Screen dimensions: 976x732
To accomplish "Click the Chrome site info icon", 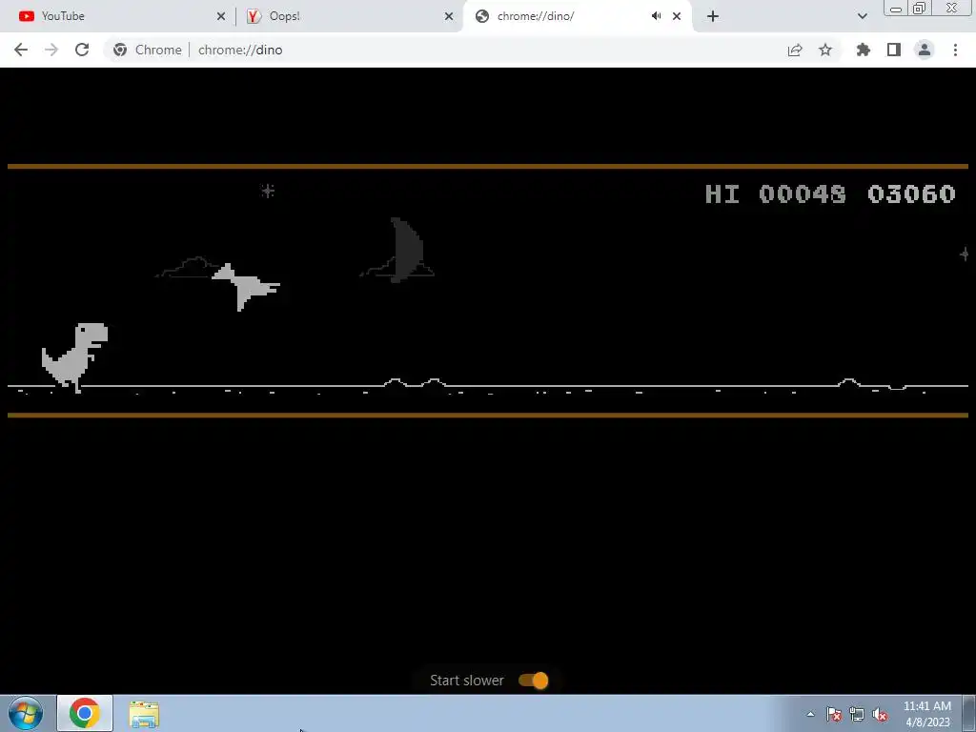I will pos(120,50).
